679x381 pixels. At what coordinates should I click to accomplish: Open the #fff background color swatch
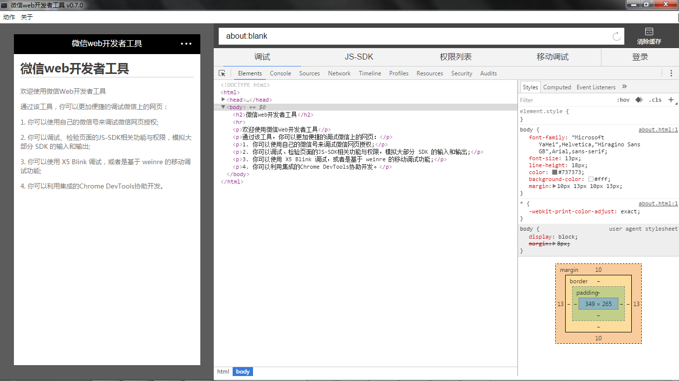click(x=591, y=179)
